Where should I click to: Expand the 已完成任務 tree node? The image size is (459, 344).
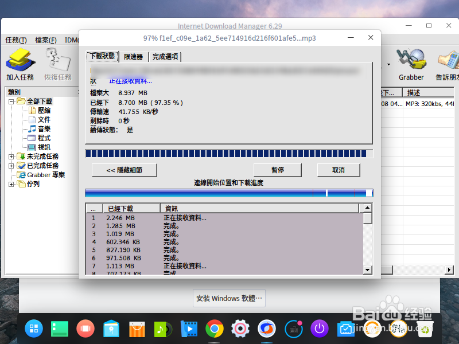tap(11, 166)
